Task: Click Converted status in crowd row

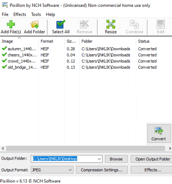Action: [x=147, y=61]
